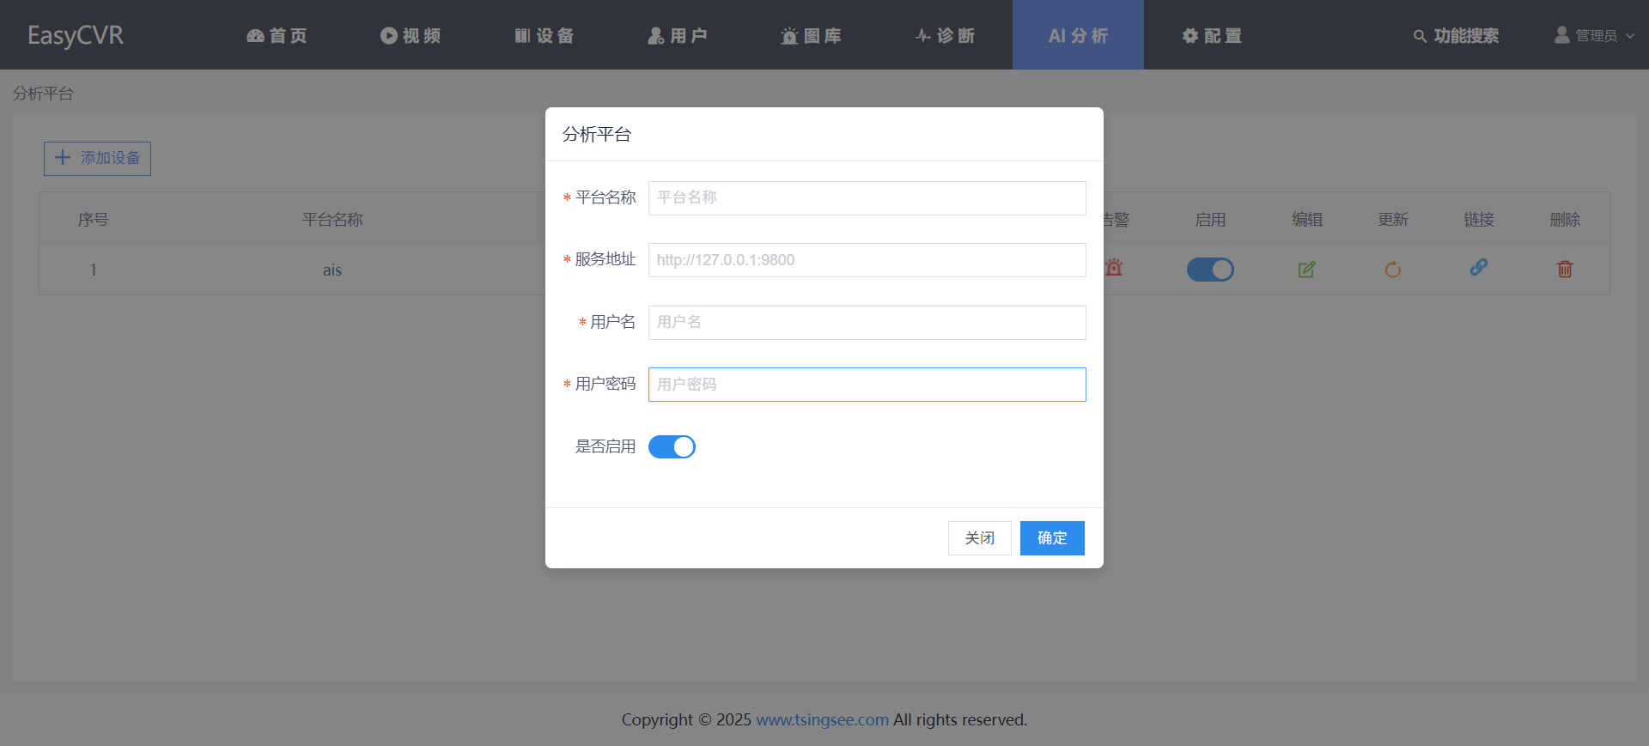Click the red delete trash icon
Image resolution: width=1649 pixels, height=746 pixels.
[x=1565, y=269]
